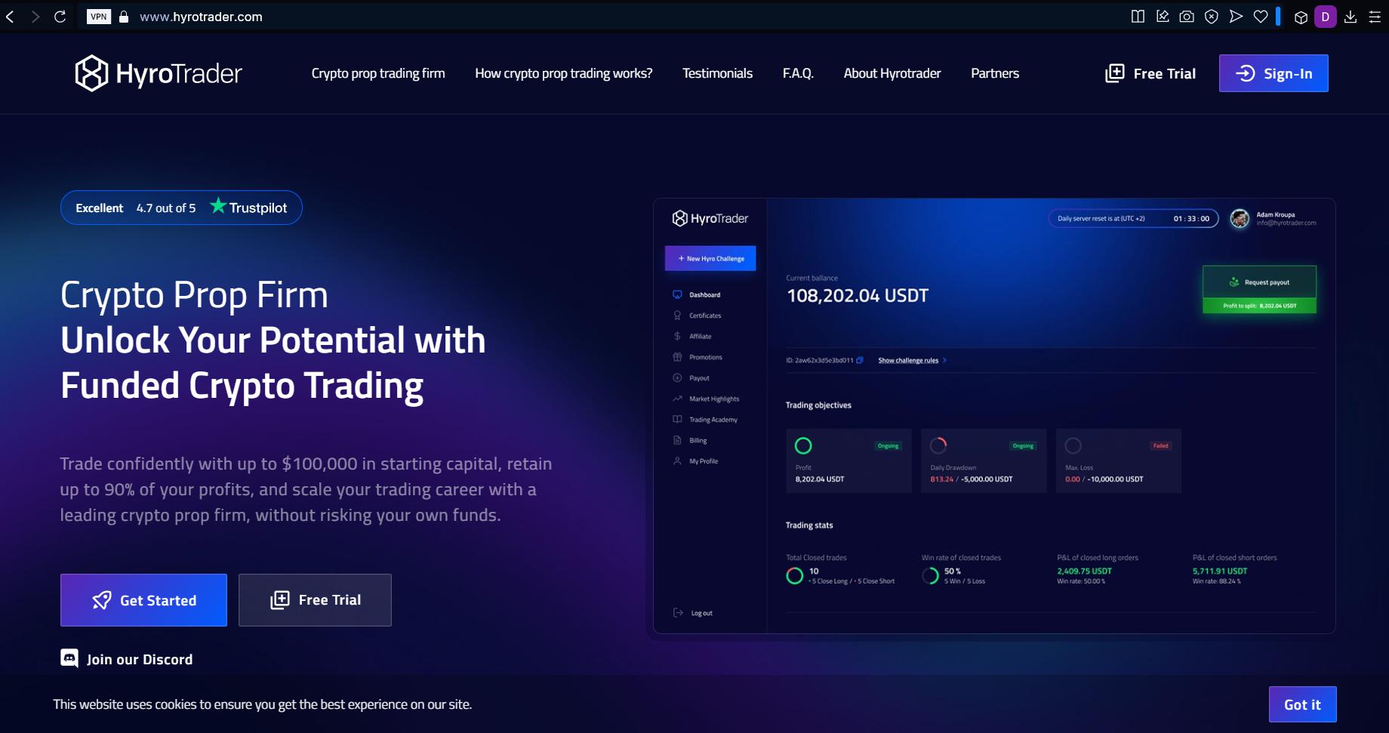Select Promotions in dashboard sidebar

tap(705, 357)
